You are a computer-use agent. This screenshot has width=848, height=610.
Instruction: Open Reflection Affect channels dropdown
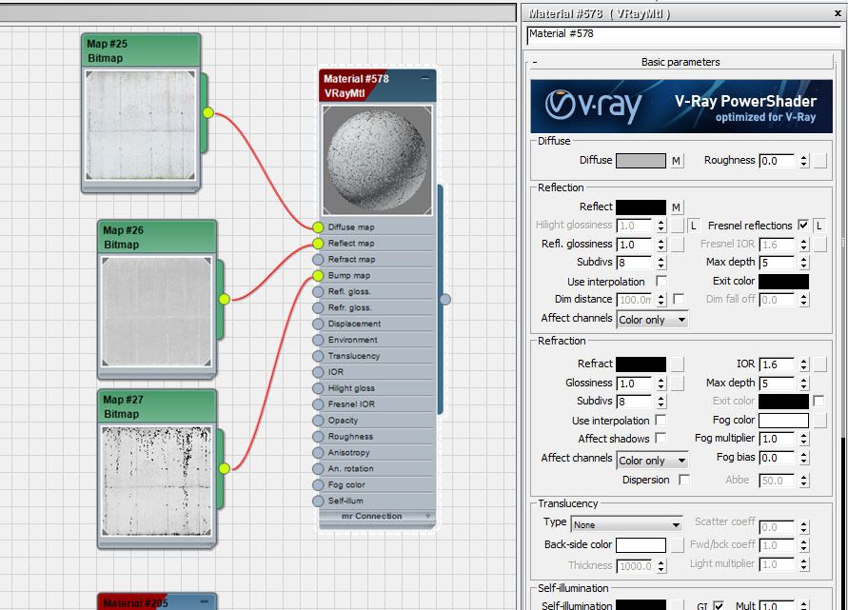coord(652,320)
